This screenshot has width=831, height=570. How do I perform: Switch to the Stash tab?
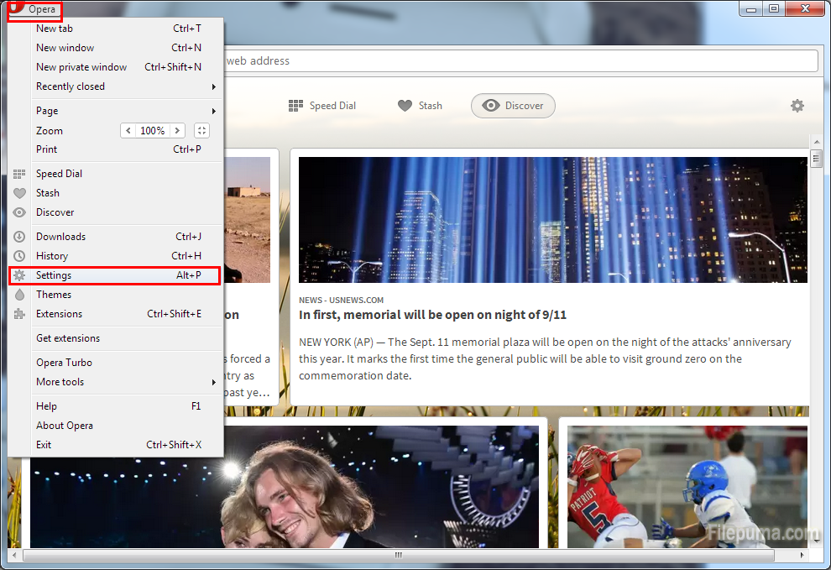pyautogui.click(x=420, y=106)
